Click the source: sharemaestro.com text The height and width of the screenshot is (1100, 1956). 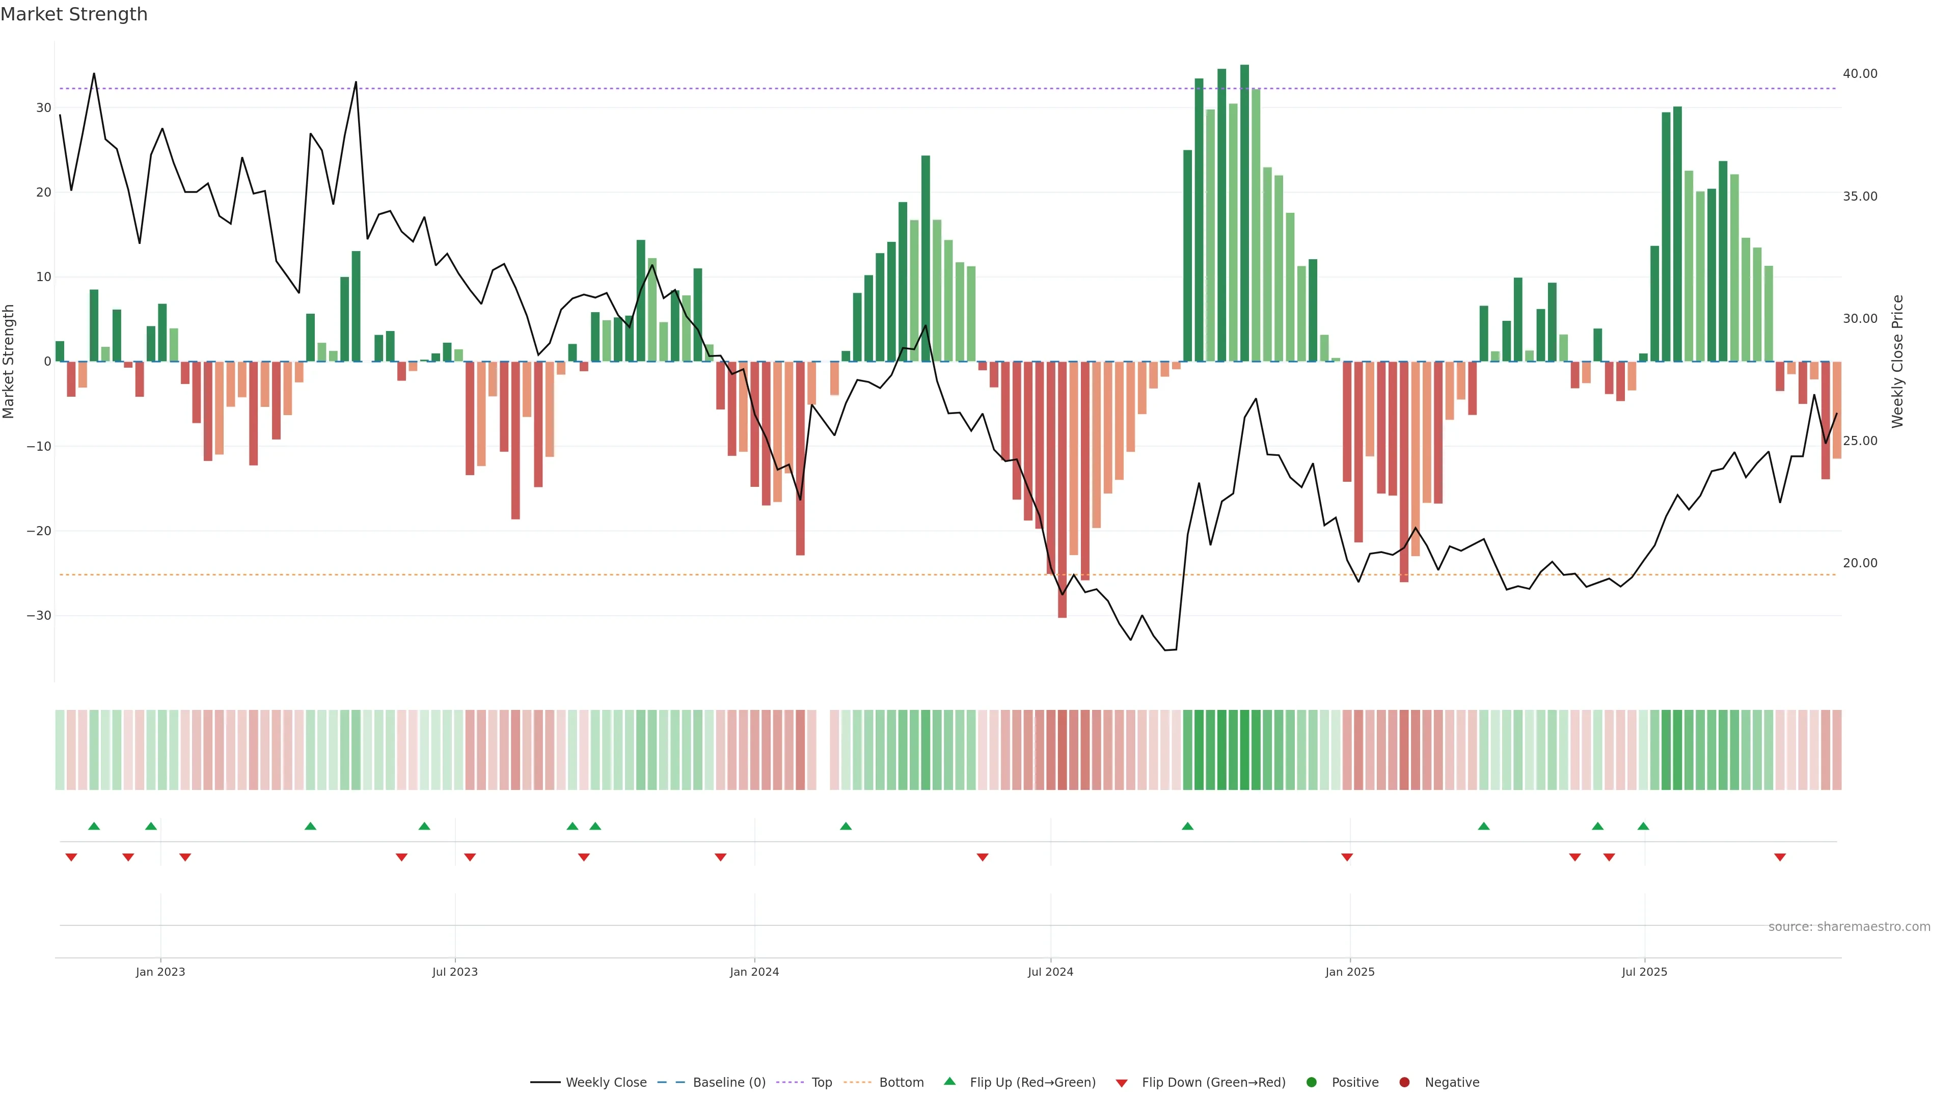[x=1849, y=927]
